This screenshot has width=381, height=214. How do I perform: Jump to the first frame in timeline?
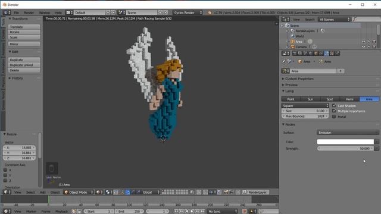176,212
